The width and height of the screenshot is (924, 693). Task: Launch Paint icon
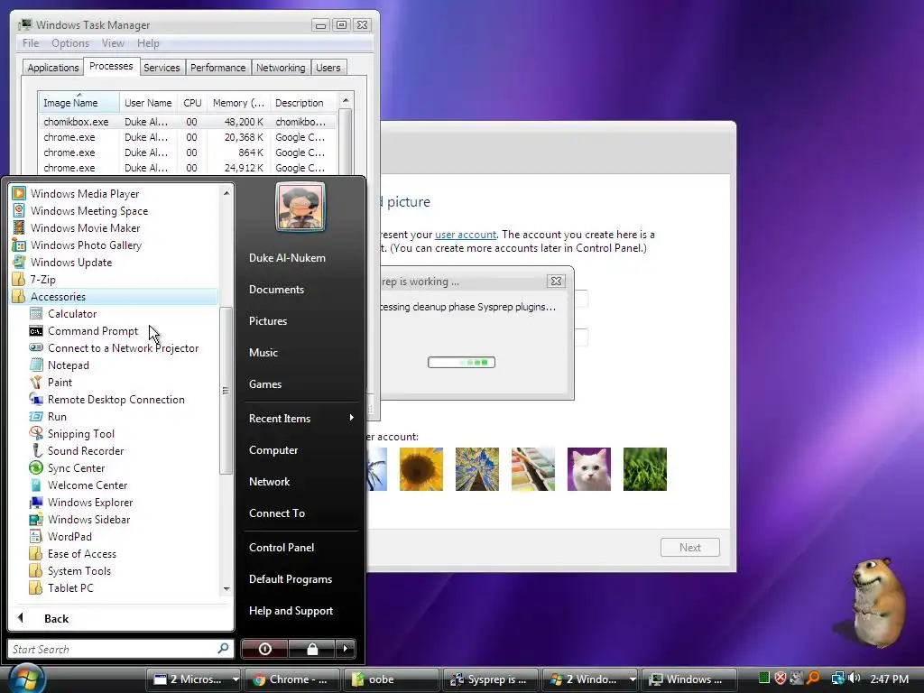coord(36,382)
